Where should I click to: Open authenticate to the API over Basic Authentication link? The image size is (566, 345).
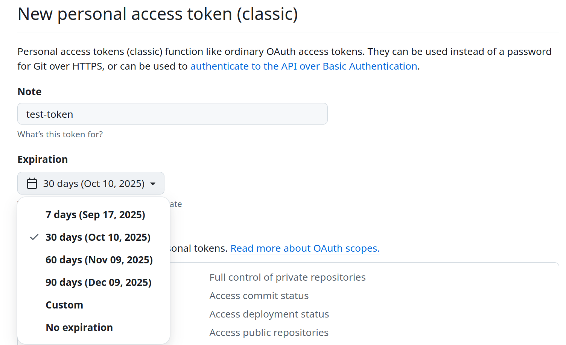click(x=304, y=66)
